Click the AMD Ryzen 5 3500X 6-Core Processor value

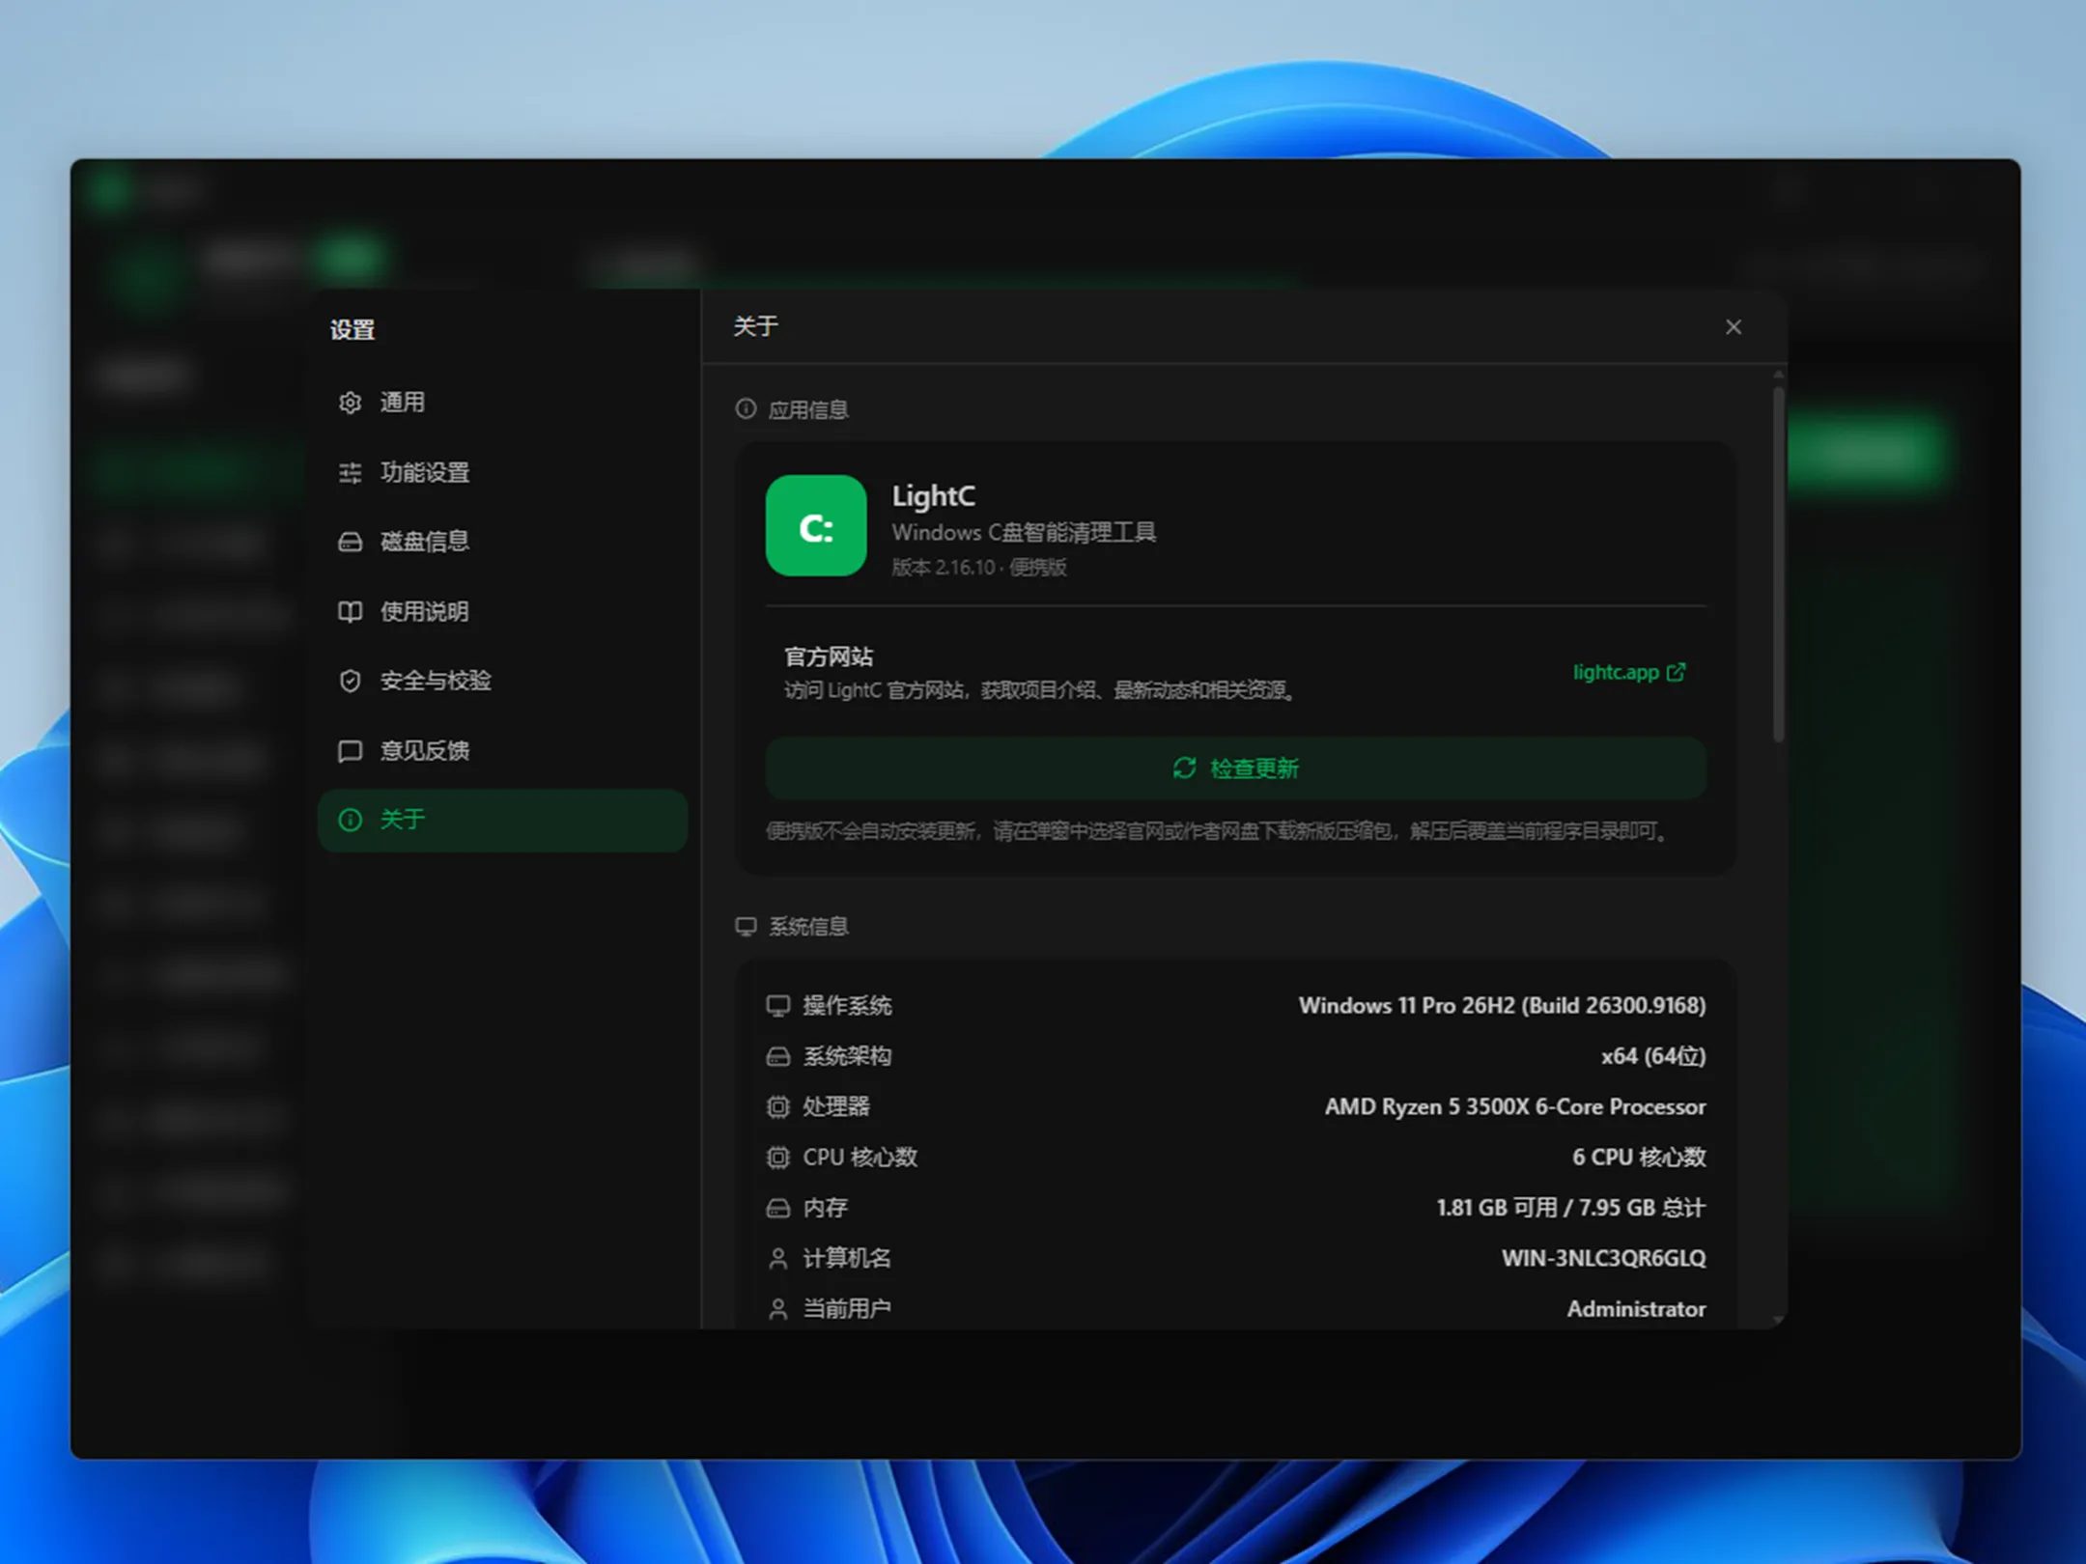1515,1106
